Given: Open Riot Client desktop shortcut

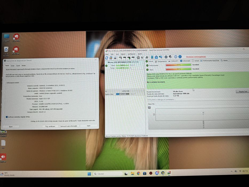Looking at the screenshot, I should (x=16, y=50).
